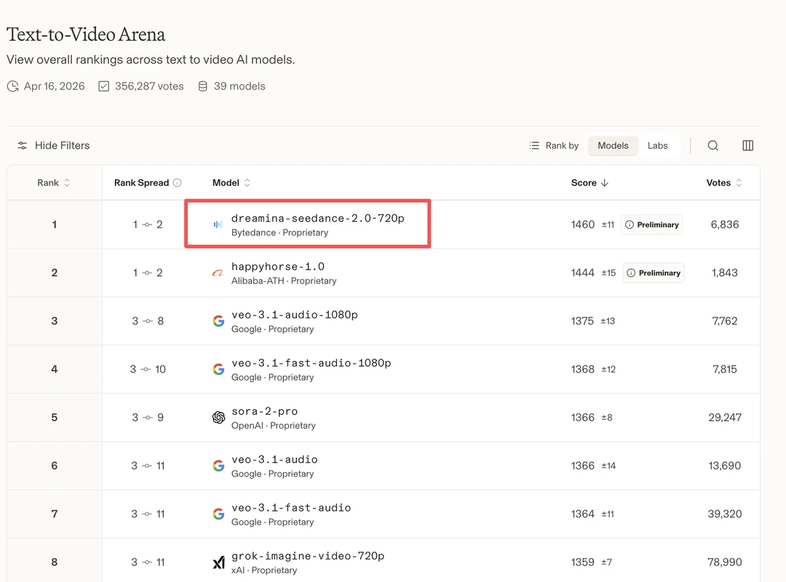Open the dreamina-seedance-2.0-720p model link
This screenshot has height=582, width=786.
[317, 218]
